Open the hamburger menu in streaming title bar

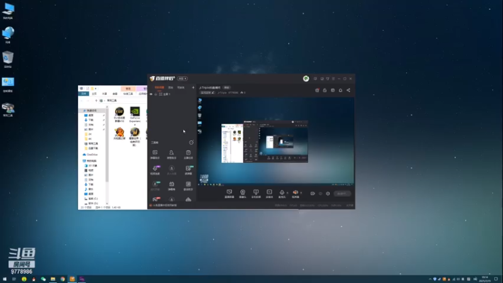point(333,79)
